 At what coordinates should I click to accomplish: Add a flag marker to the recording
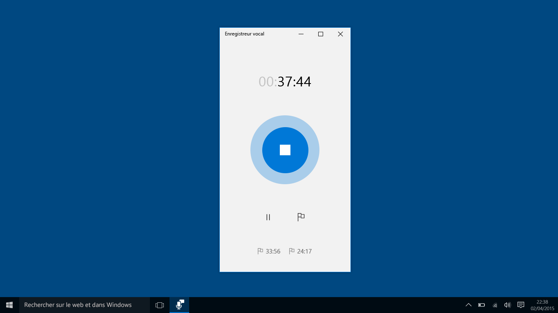(x=301, y=217)
